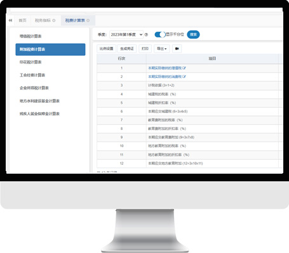Click the edit icon next to 本期实际缴纳的消费税
289x253 pixels.
184,77
